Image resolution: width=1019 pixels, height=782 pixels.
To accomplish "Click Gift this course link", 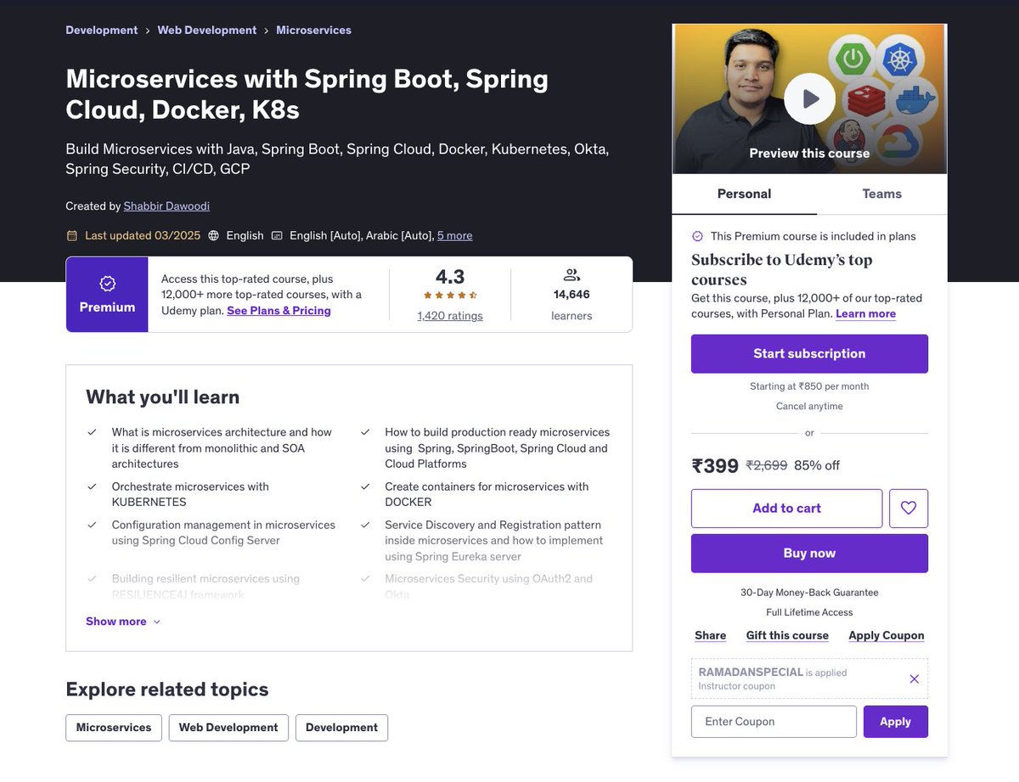I will pyautogui.click(x=787, y=635).
